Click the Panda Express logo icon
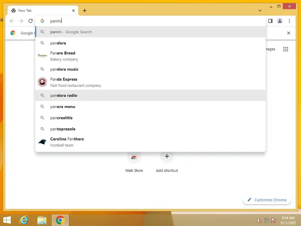Image resolution: width=301 pixels, height=226 pixels. click(x=42, y=82)
